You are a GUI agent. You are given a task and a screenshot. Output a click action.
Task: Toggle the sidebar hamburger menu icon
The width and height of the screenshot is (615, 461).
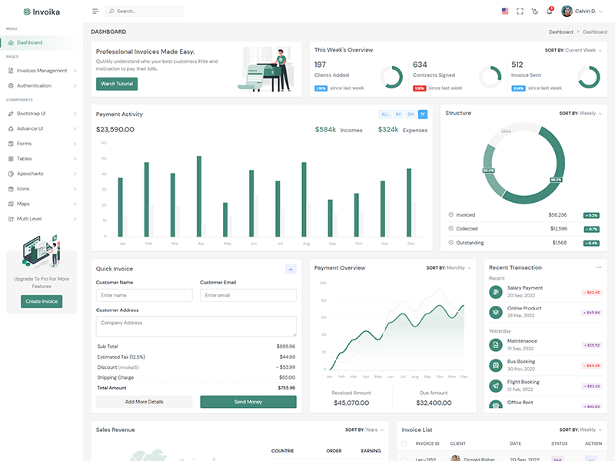pyautogui.click(x=95, y=12)
